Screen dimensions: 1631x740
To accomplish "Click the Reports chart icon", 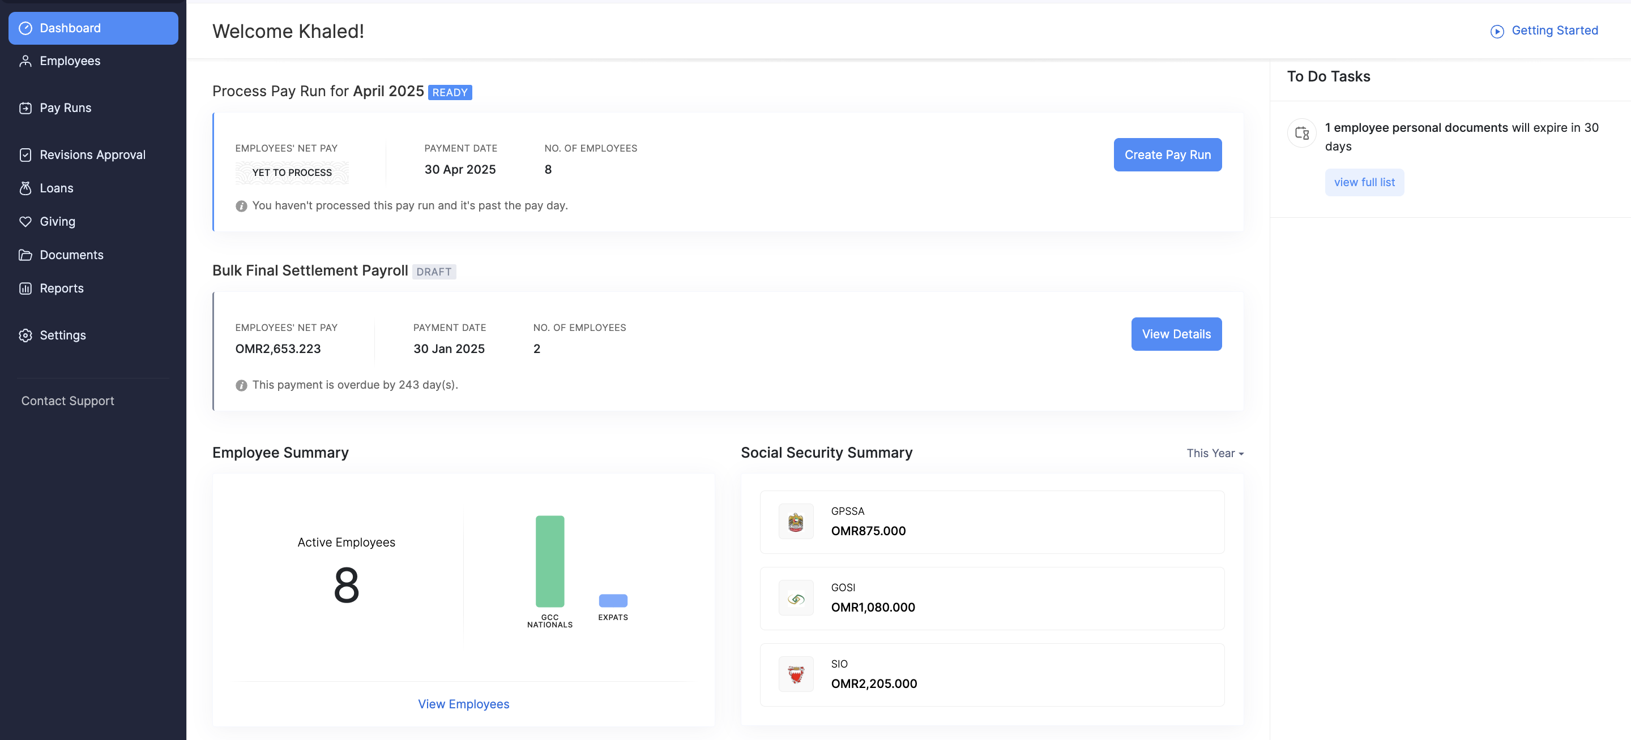I will coord(25,289).
